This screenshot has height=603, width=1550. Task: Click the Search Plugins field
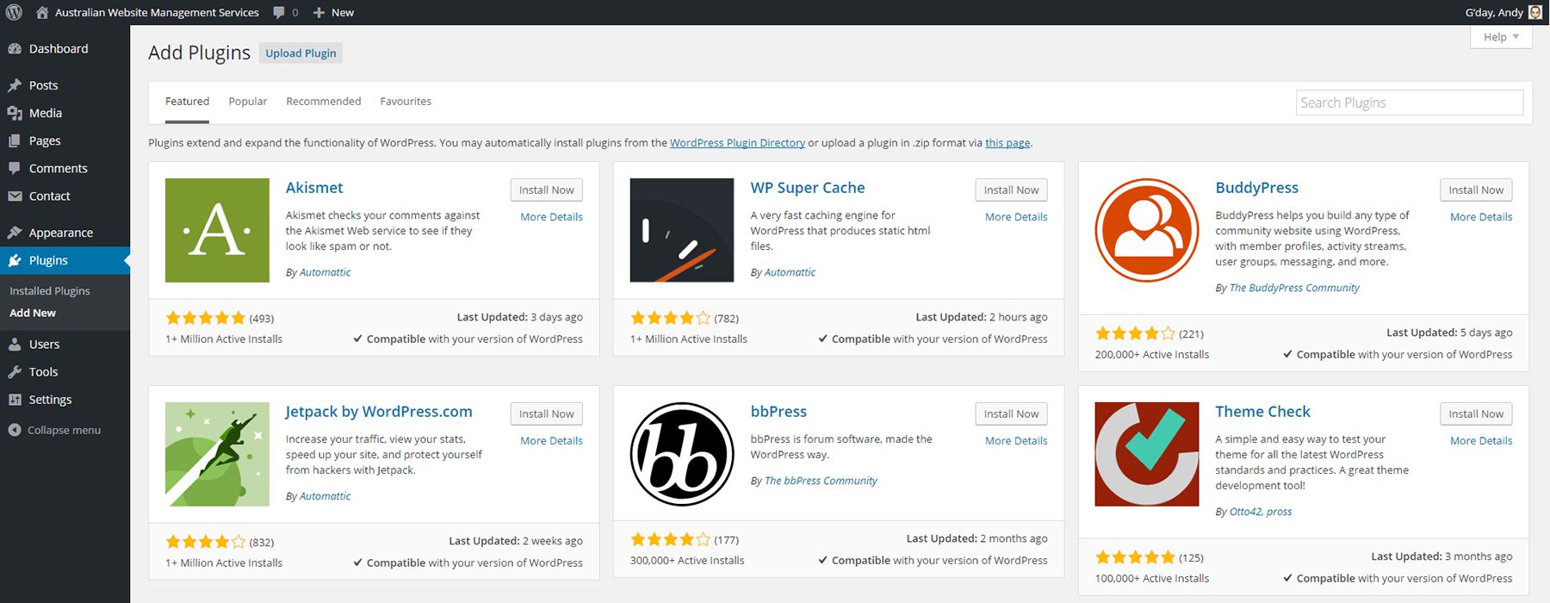1409,103
